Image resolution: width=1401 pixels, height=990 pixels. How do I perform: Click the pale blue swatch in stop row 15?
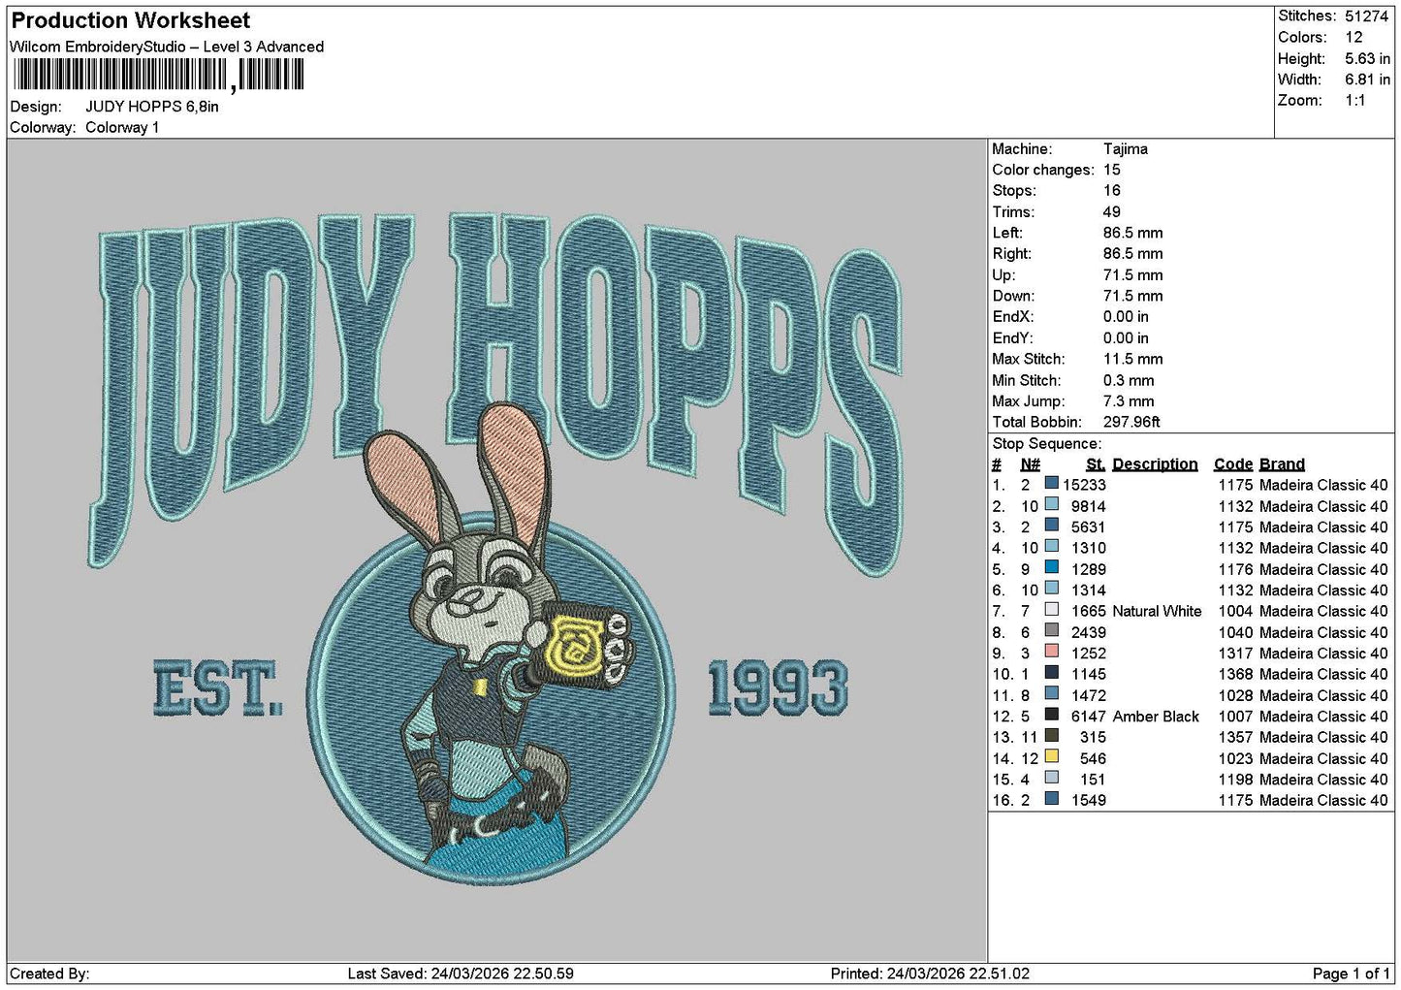pos(1051,778)
